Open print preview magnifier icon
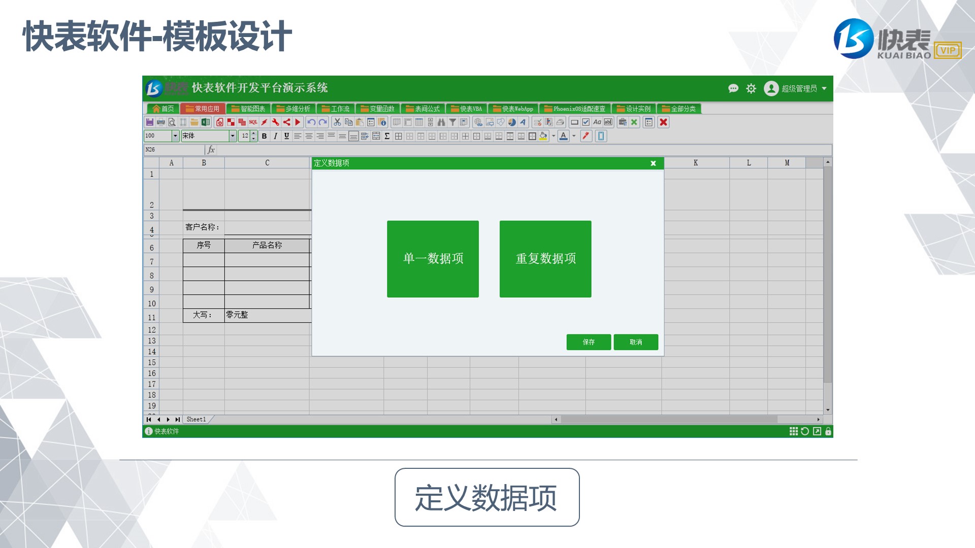 pyautogui.click(x=172, y=122)
